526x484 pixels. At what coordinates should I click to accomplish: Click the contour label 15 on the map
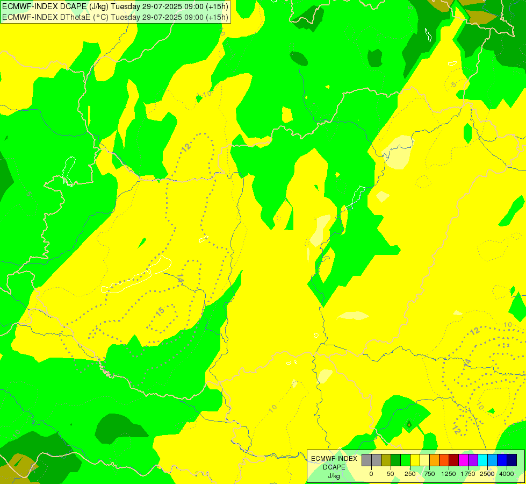(160, 312)
